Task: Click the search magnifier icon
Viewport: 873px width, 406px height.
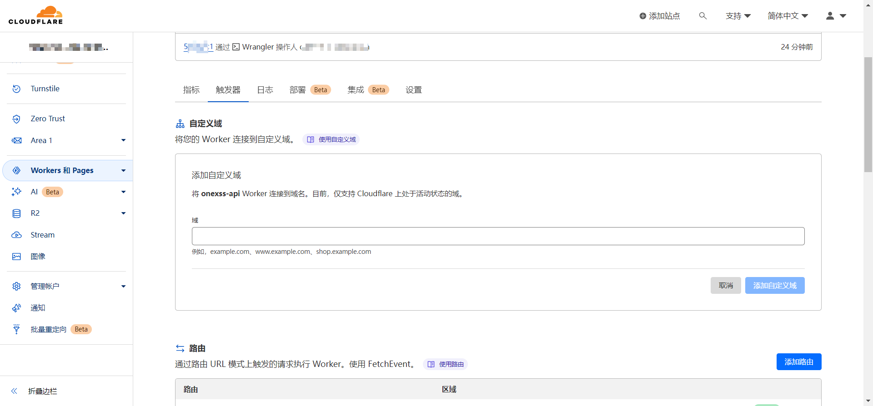Action: [x=703, y=16]
